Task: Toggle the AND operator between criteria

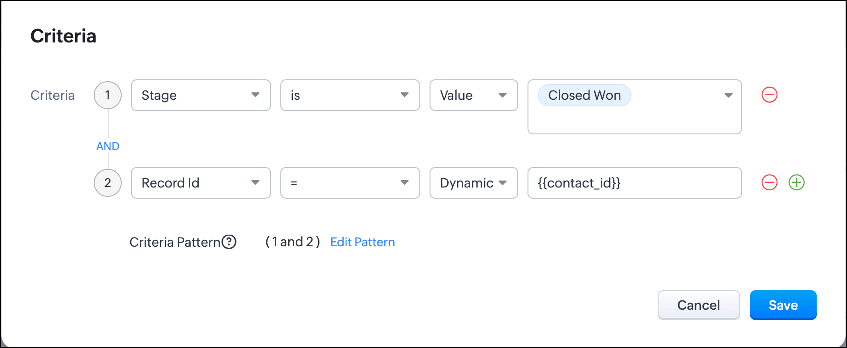Action: pyautogui.click(x=108, y=146)
